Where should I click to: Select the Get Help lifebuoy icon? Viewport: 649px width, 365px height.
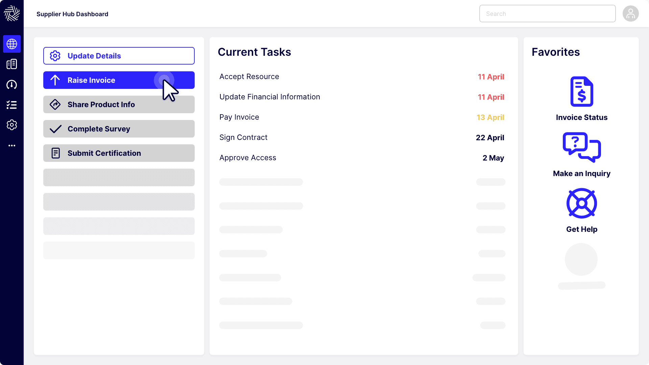point(581,203)
